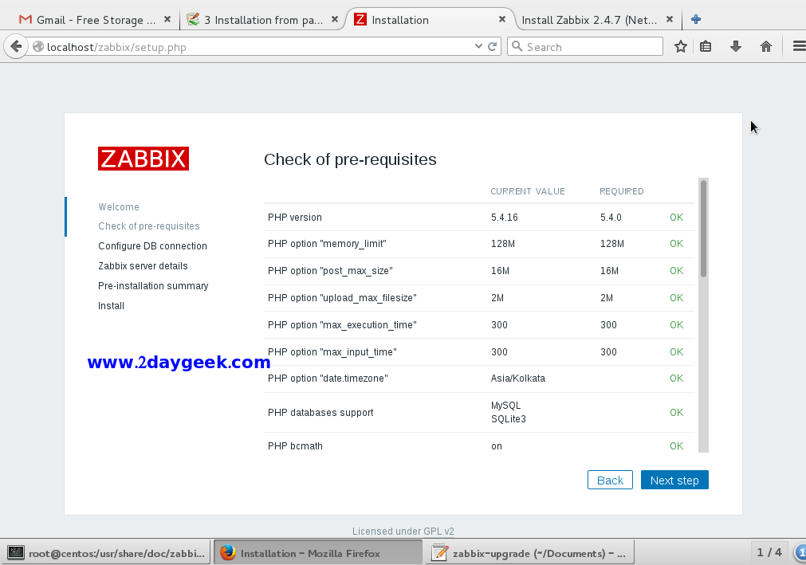Viewport: 806px width, 565px height.
Task: Close the Installation tab
Action: tap(502, 19)
